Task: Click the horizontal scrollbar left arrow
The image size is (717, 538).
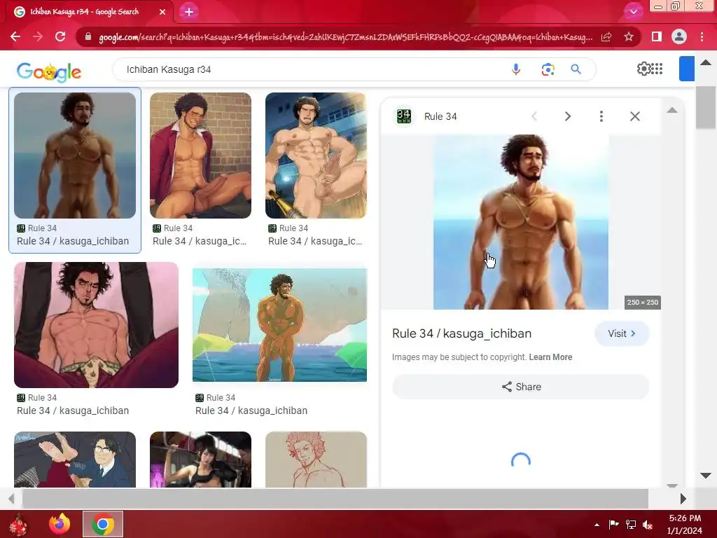Action: [x=11, y=499]
